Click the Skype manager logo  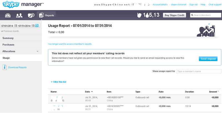coord(23,4)
